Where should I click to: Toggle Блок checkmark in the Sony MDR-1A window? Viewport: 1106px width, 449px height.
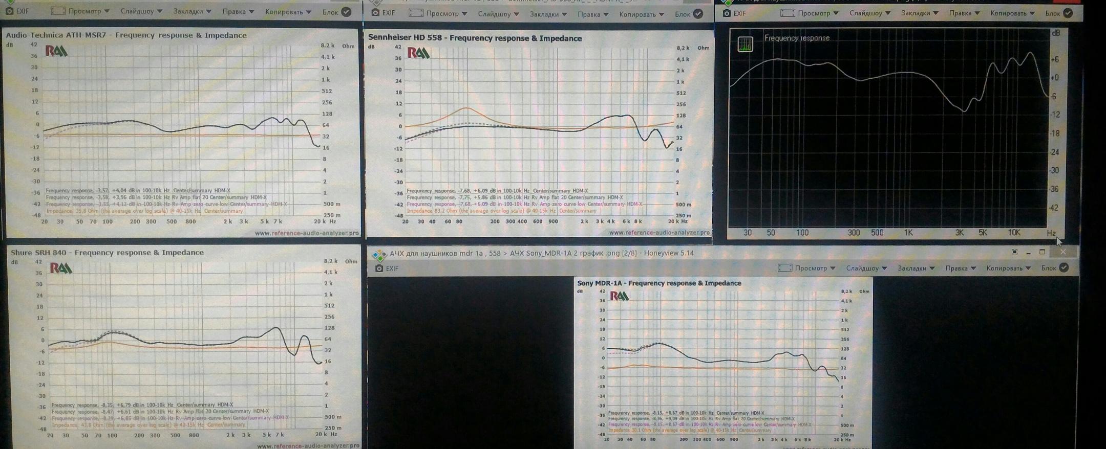pos(1064,267)
